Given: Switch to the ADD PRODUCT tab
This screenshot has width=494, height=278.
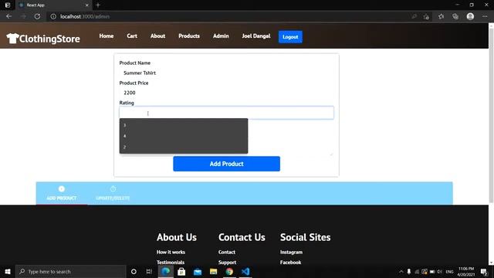Looking at the screenshot, I should [62, 193].
